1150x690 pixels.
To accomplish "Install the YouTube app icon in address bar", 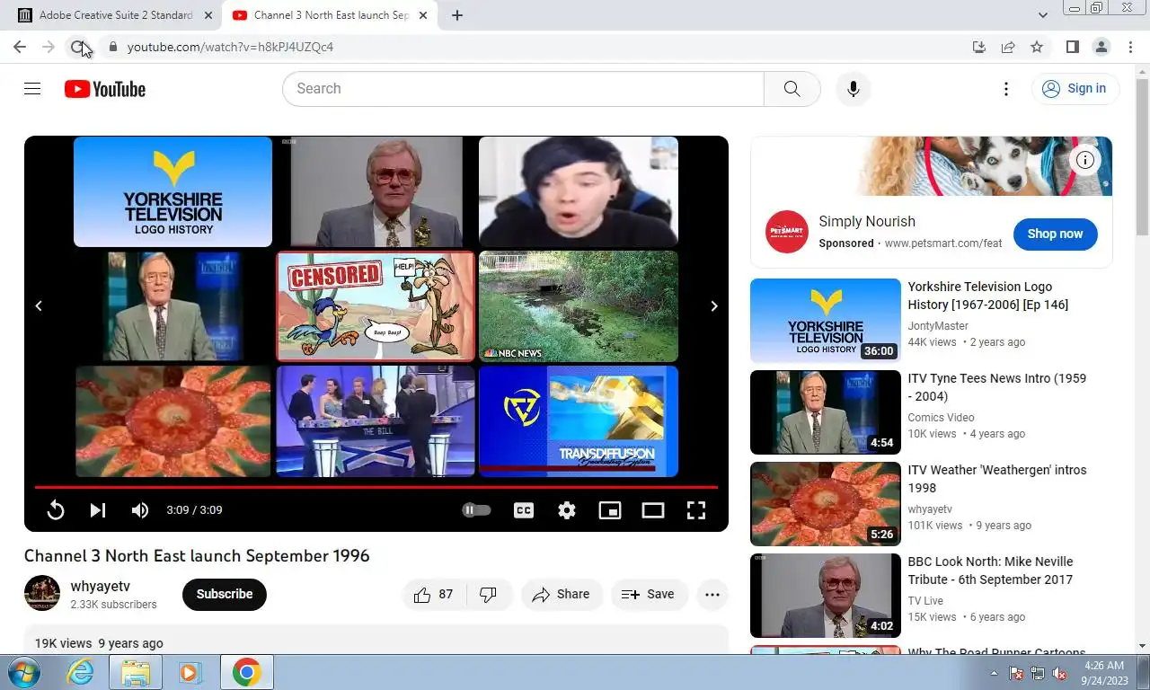I will pos(979,47).
